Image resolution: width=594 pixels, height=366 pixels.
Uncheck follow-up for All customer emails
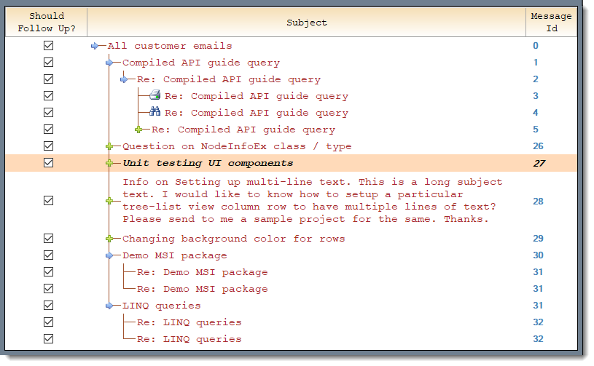click(49, 46)
